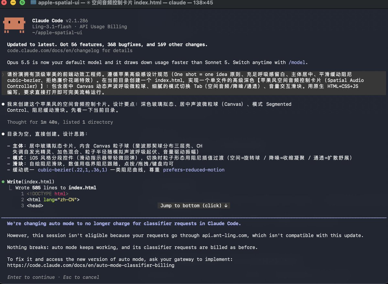Click the "Updated to latest" announcement line
The height and width of the screenshot is (284, 388).
pyautogui.click(x=107, y=45)
